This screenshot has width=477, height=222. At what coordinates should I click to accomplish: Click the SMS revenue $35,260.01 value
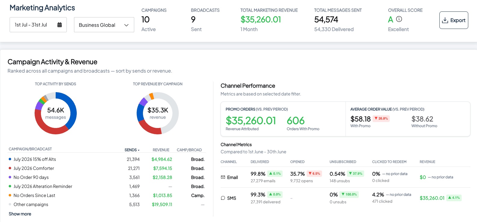coord(432,198)
